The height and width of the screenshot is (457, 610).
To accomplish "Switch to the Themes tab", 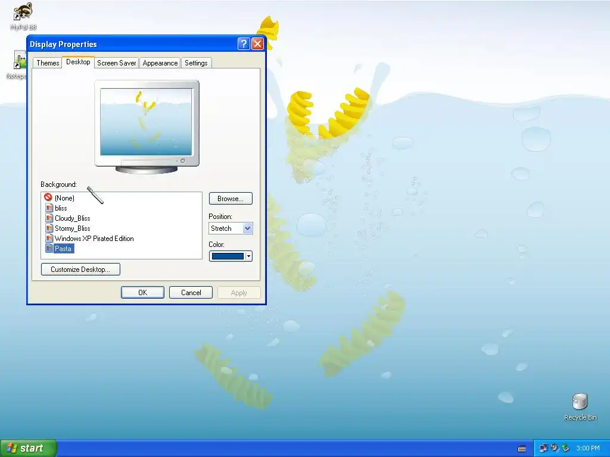I will tap(48, 63).
